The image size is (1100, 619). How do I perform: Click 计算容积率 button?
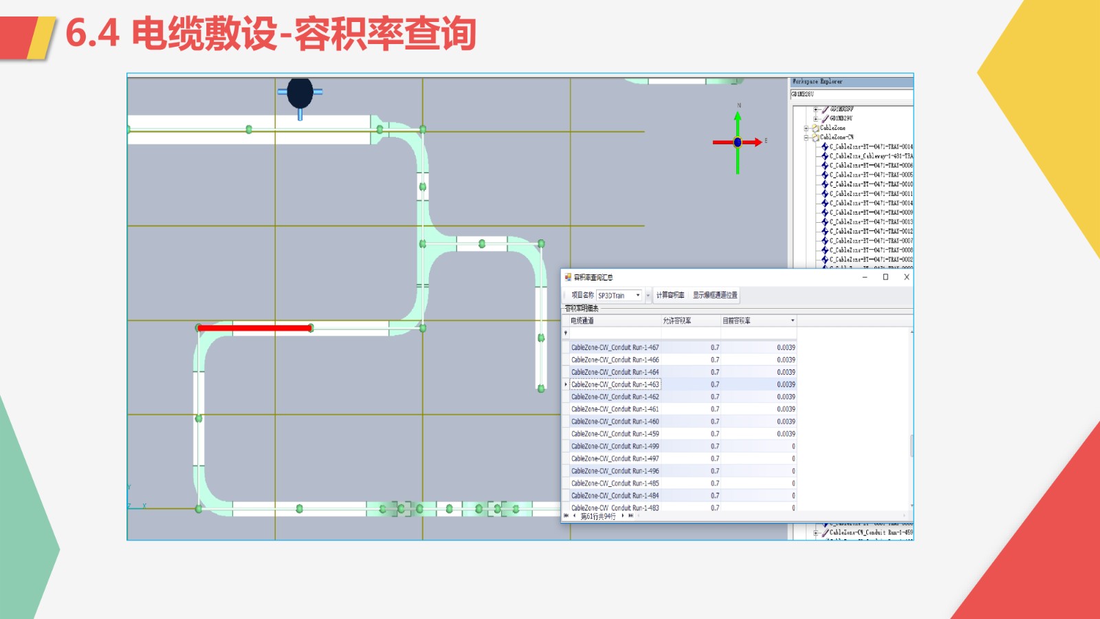tap(670, 295)
